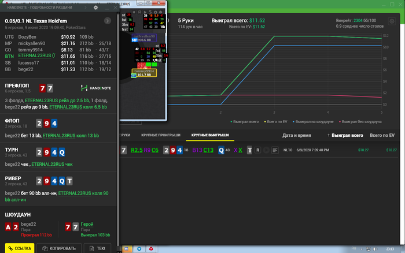Restore the poker table window button
Viewport: 405px width, 253px height.
coord(148,3)
